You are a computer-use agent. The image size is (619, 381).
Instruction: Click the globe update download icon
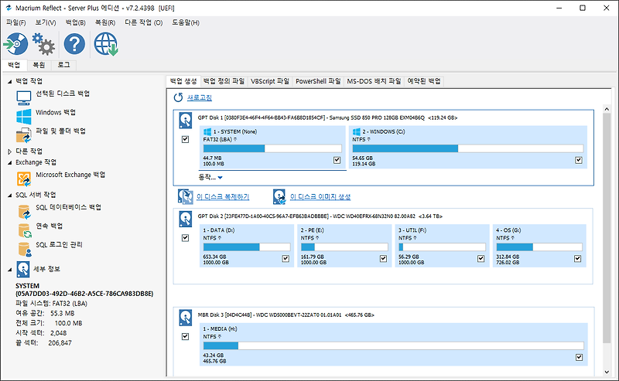coord(106,44)
